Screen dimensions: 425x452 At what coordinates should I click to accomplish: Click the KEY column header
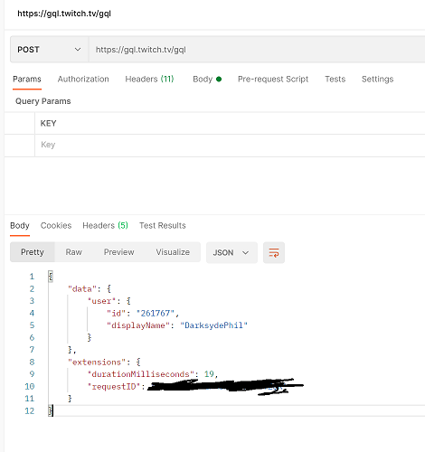coord(48,123)
